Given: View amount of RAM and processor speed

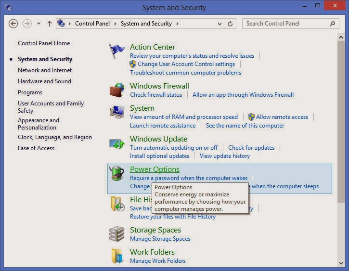Looking at the screenshot, I should click(184, 117).
